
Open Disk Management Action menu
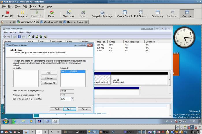pos(13,32)
